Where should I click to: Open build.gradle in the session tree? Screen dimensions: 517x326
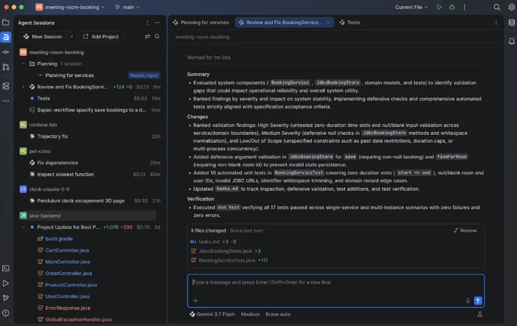click(x=59, y=239)
